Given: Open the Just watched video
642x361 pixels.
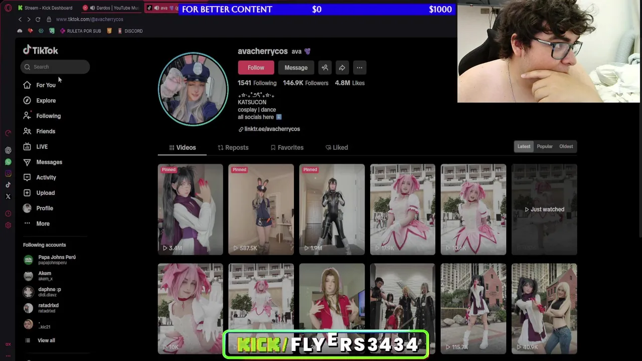Looking at the screenshot, I should click(x=544, y=210).
